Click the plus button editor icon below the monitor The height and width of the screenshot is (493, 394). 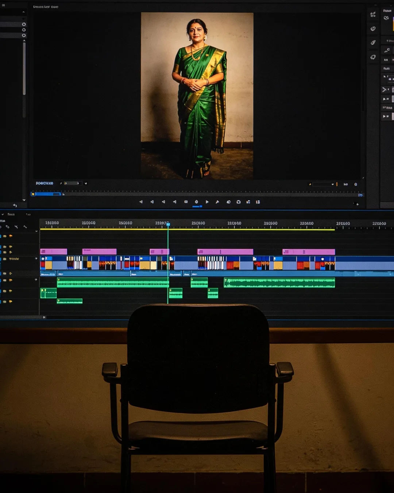[358, 204]
